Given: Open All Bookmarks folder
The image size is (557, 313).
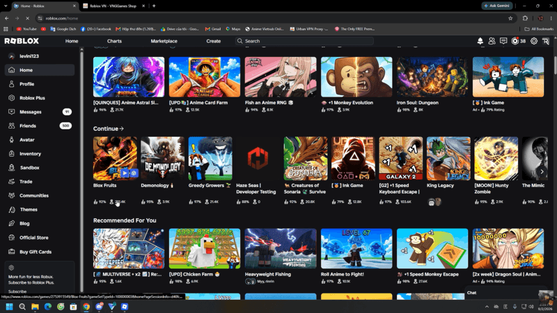Looking at the screenshot, I should click(539, 29).
